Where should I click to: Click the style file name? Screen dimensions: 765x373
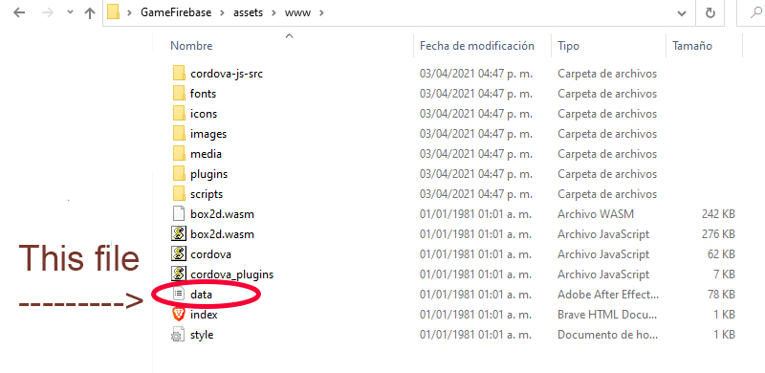pos(202,335)
